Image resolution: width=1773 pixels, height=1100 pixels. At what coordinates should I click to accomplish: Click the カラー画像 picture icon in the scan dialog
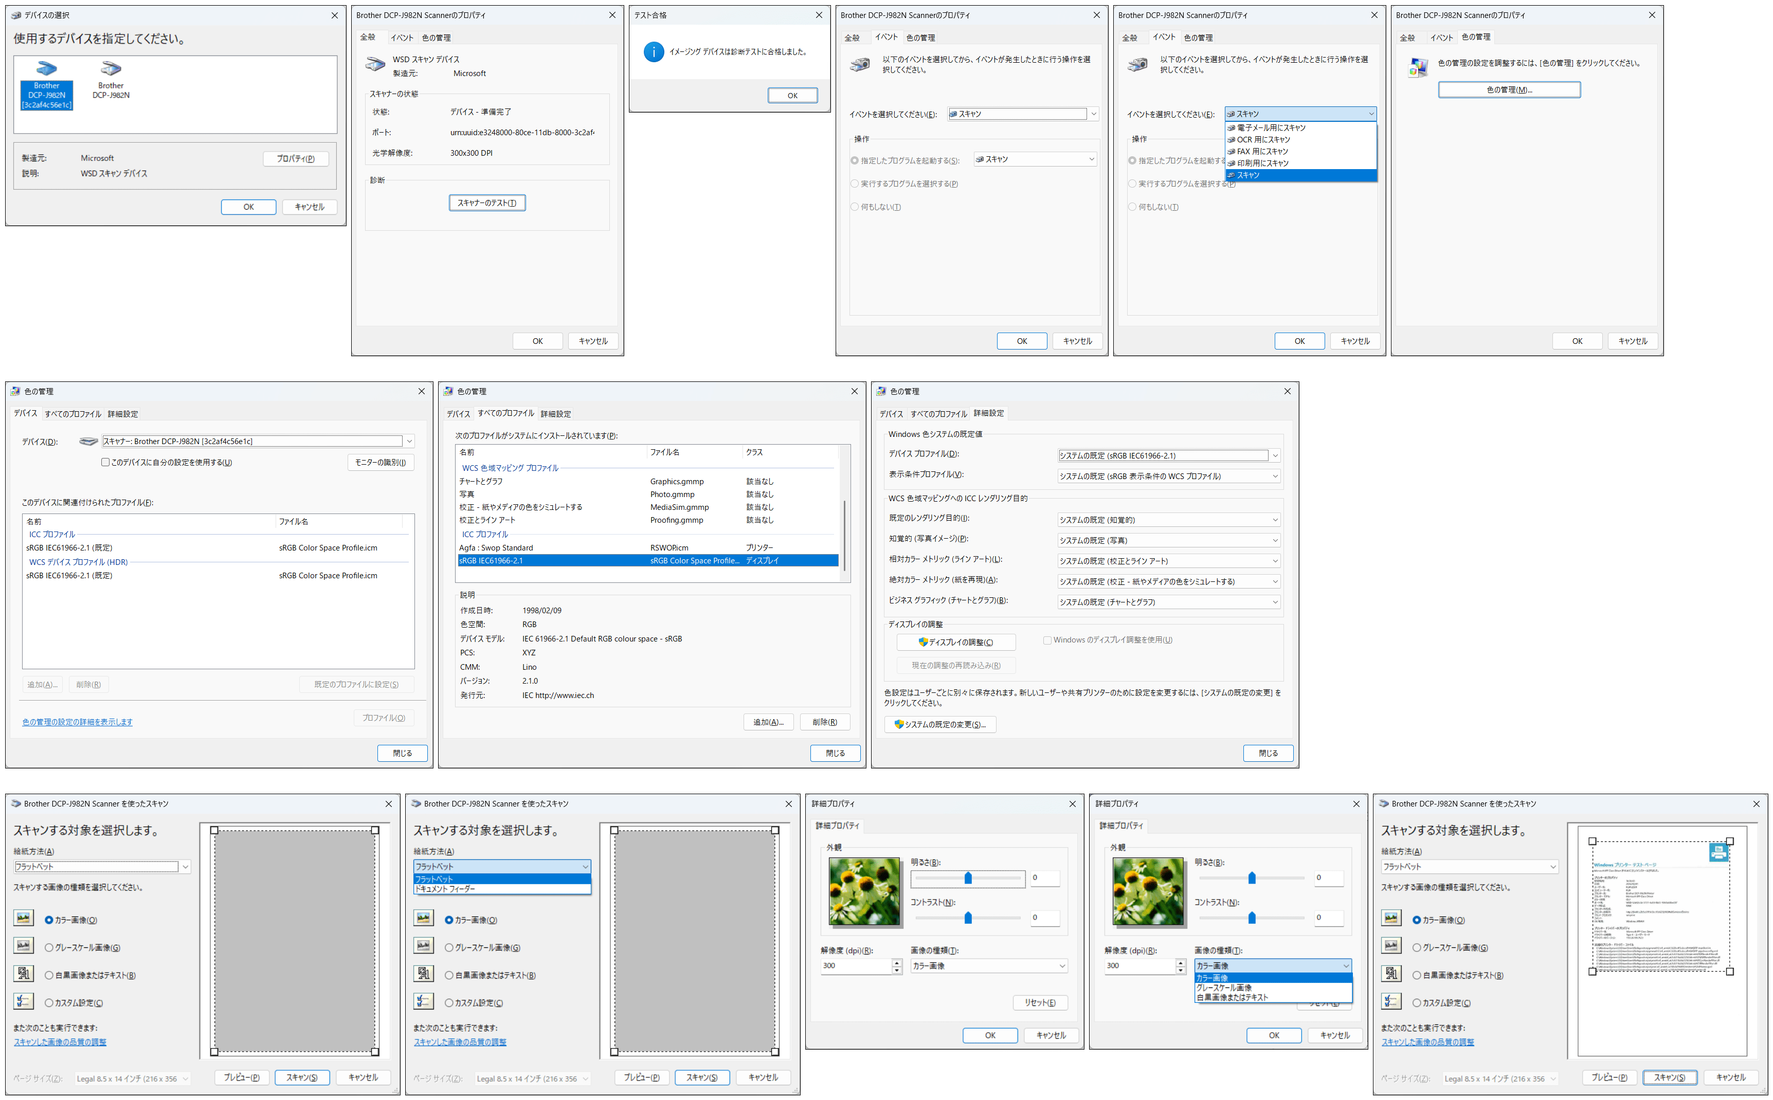point(24,918)
